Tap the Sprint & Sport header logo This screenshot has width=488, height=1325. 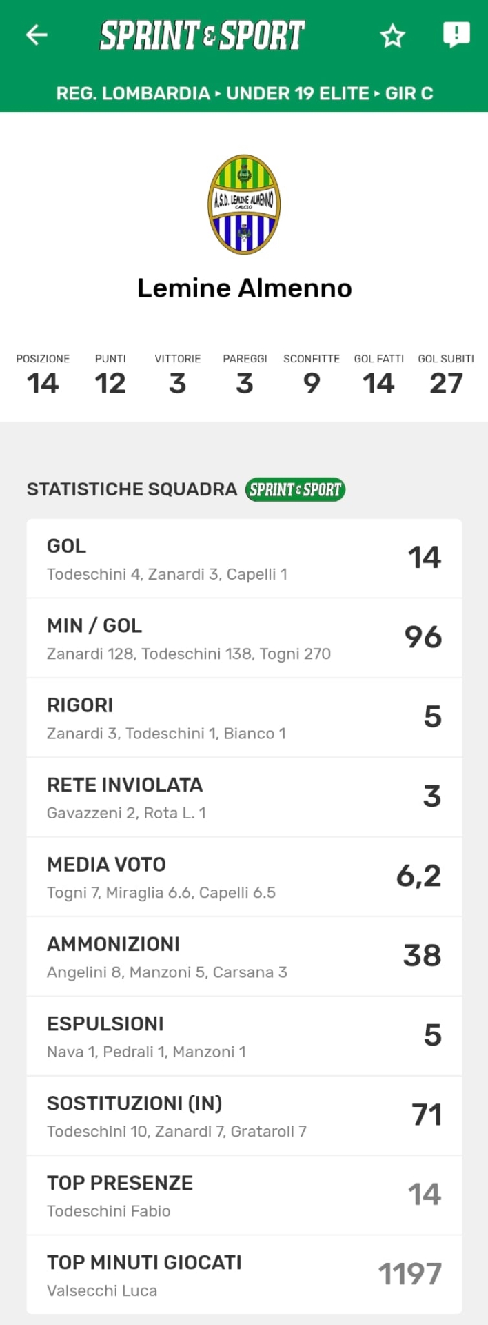click(202, 35)
